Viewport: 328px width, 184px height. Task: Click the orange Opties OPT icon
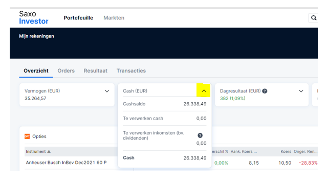27,136
